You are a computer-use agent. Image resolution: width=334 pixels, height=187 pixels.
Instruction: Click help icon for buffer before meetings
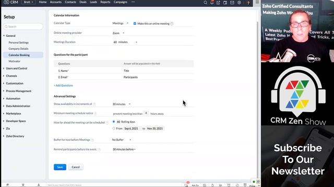pos(92,140)
